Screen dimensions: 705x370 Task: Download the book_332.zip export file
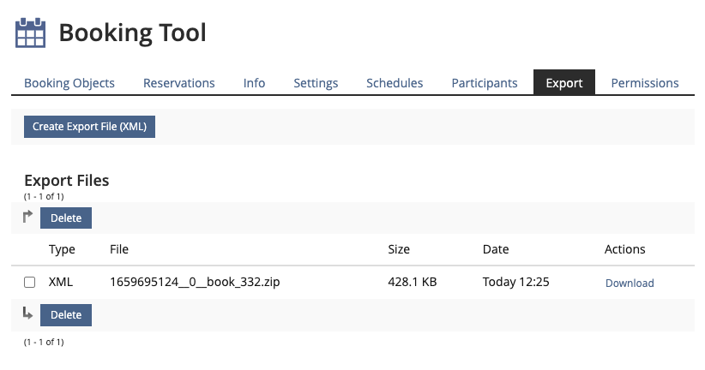[x=630, y=283]
